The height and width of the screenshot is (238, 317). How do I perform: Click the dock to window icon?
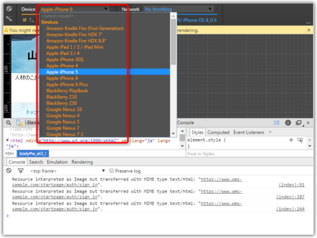pos(299,123)
